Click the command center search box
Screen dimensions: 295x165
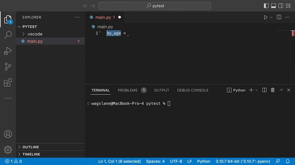pos(155,6)
